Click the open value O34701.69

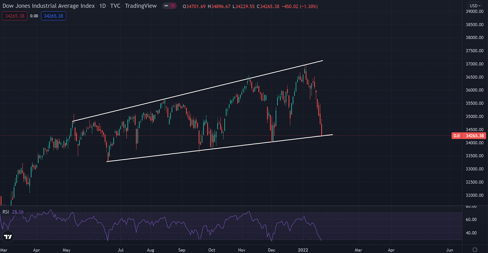point(194,6)
